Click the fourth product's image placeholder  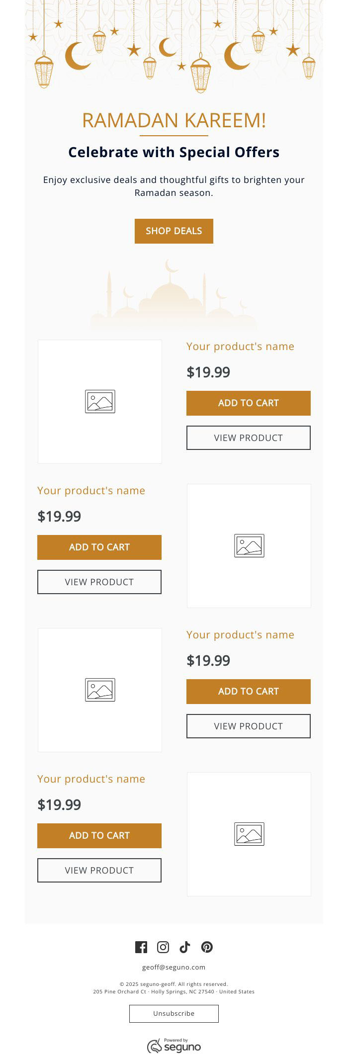click(249, 834)
